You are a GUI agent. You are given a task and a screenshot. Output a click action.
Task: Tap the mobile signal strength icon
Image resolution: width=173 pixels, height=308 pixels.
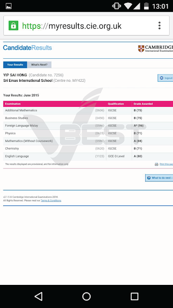click(136, 6)
